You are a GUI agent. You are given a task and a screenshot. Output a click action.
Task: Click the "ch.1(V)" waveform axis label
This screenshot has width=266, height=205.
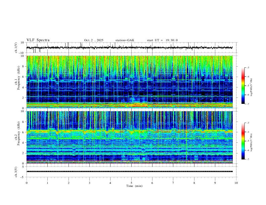pos(16,48)
